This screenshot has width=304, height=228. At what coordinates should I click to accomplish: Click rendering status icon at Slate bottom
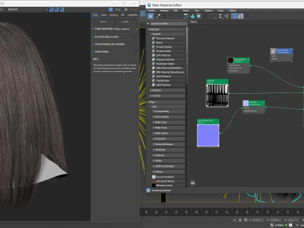coord(148,191)
